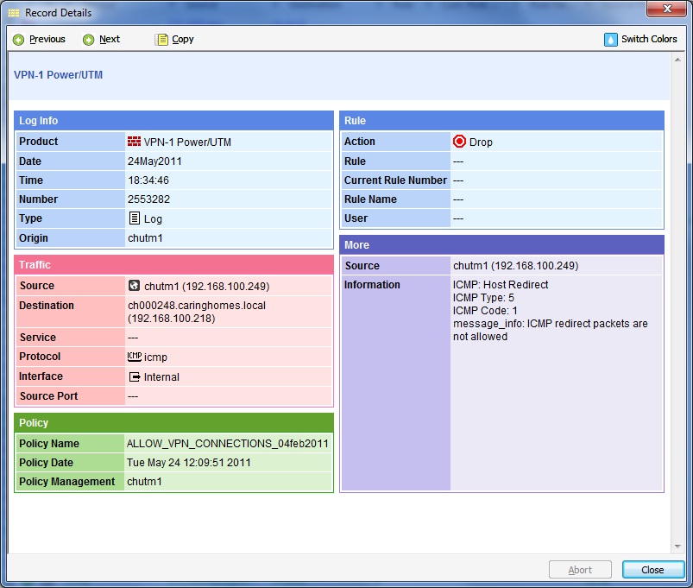Click the Traffic section header
The width and height of the screenshot is (693, 588).
point(173,265)
